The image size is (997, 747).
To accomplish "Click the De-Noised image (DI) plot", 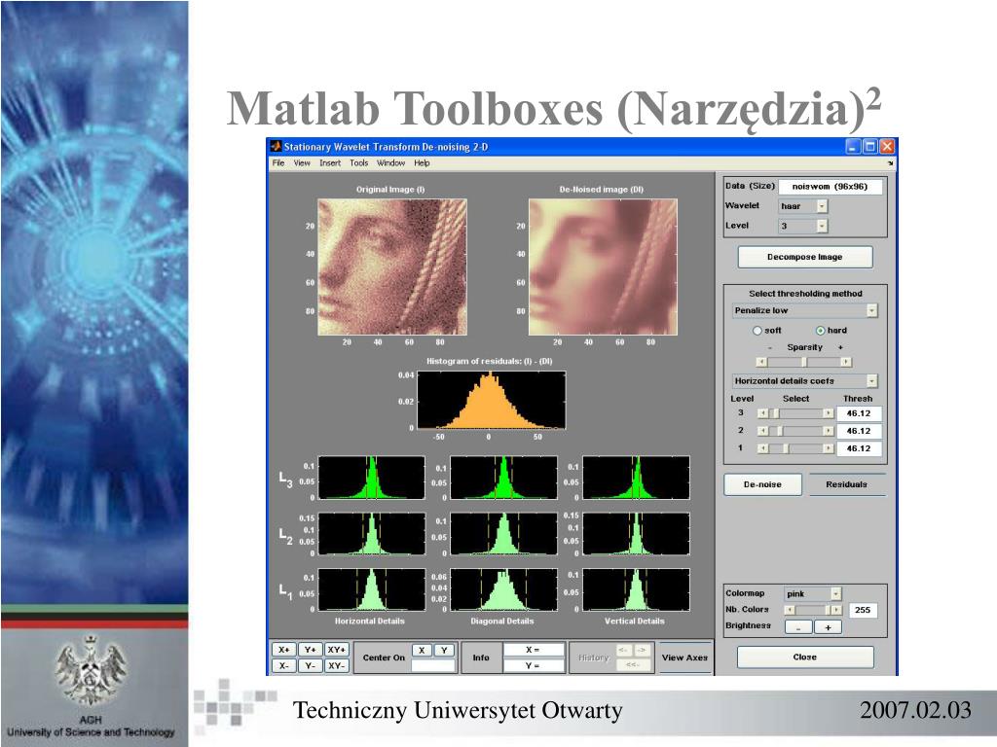I will 603,267.
